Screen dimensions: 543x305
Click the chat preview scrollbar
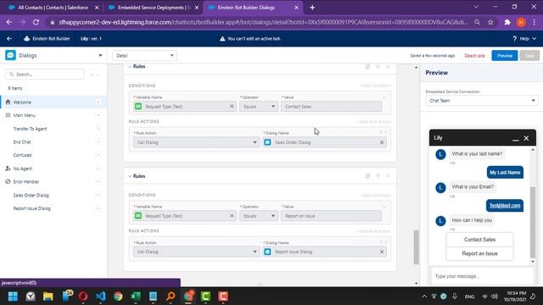[x=533, y=222]
